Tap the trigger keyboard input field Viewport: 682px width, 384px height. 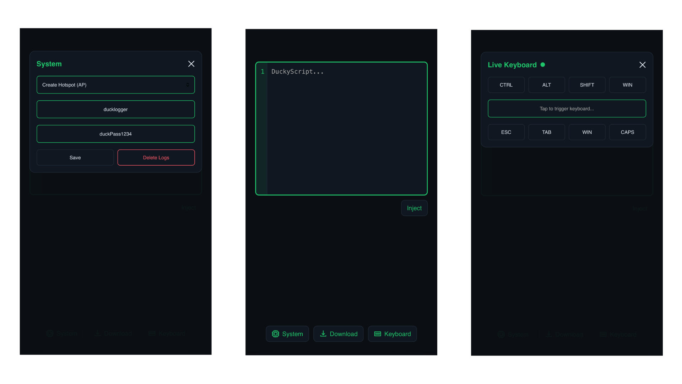point(567,108)
